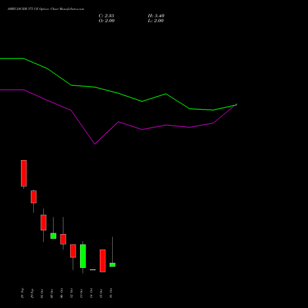The image size is (308, 308).
Task: Click the lowest dip of the purple line
Action: [95, 144]
